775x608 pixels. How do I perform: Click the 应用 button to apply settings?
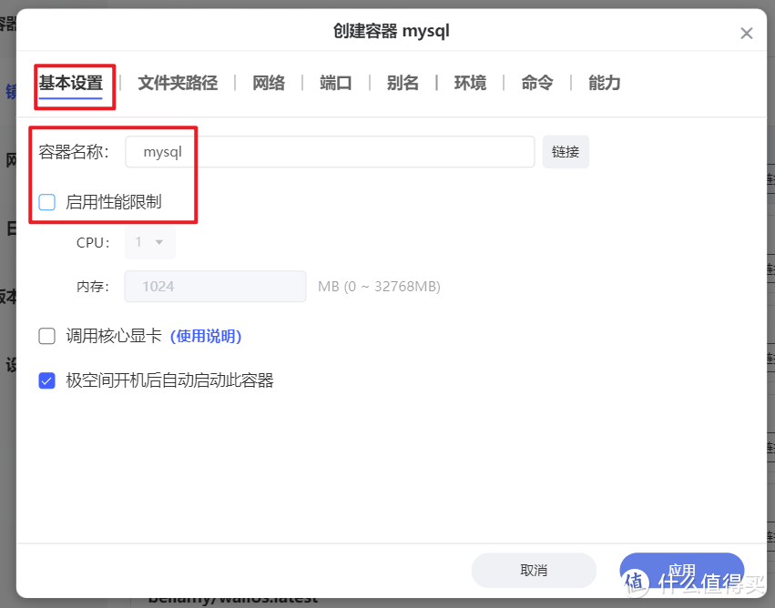[681, 570]
